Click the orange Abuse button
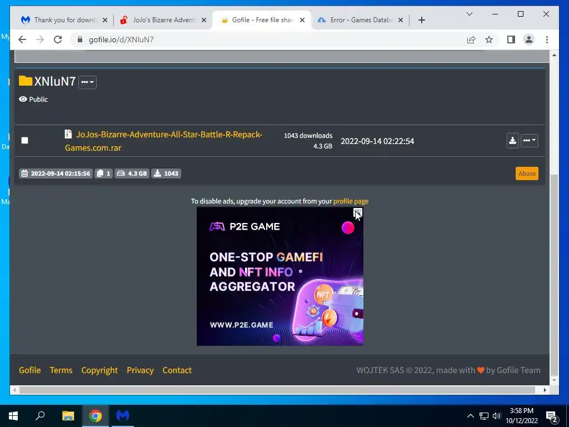The height and width of the screenshot is (427, 569). coord(527,173)
